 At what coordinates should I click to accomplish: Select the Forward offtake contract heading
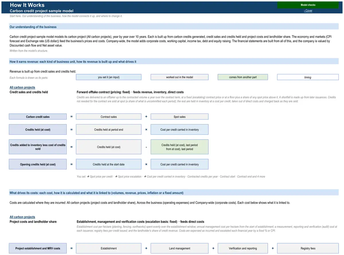(130, 92)
